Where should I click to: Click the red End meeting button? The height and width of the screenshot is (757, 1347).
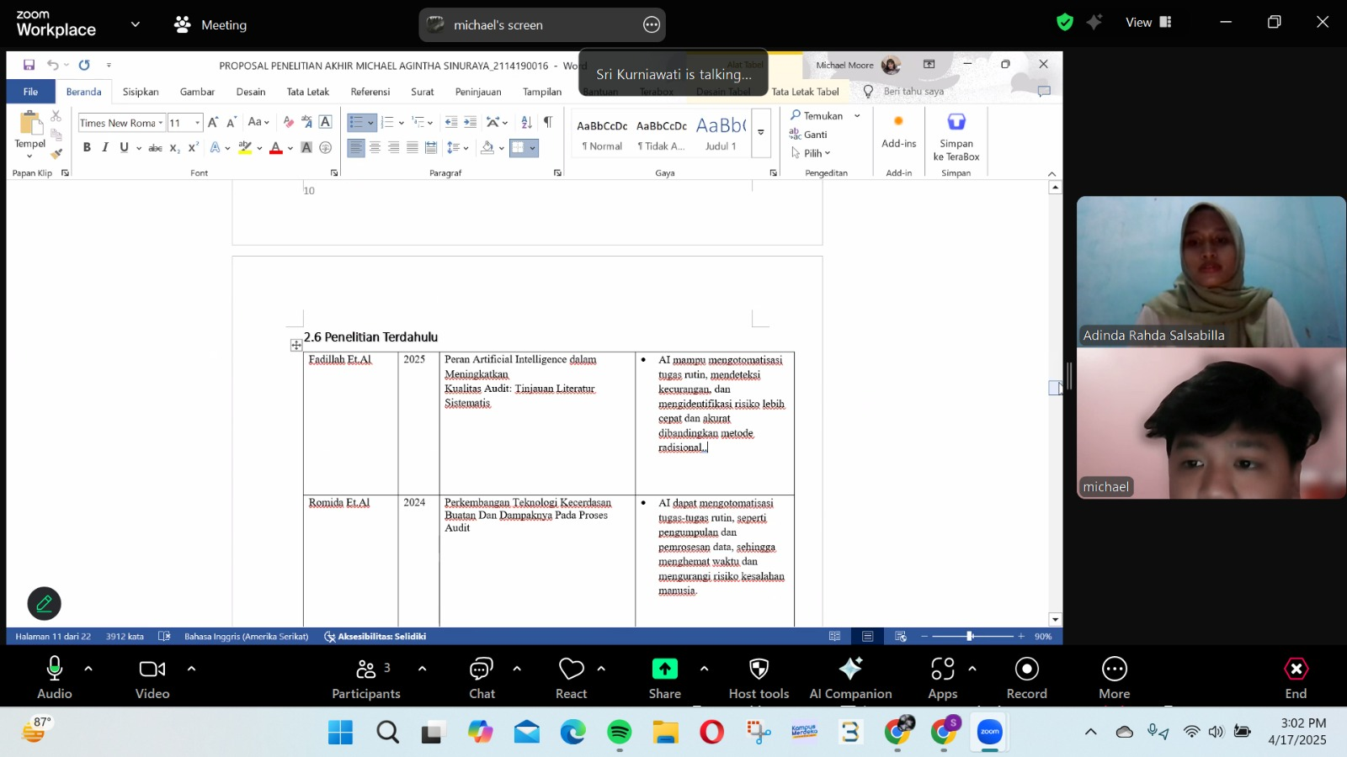1296,678
